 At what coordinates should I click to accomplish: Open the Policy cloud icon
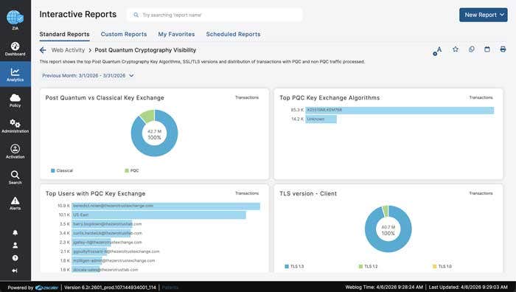15,100
